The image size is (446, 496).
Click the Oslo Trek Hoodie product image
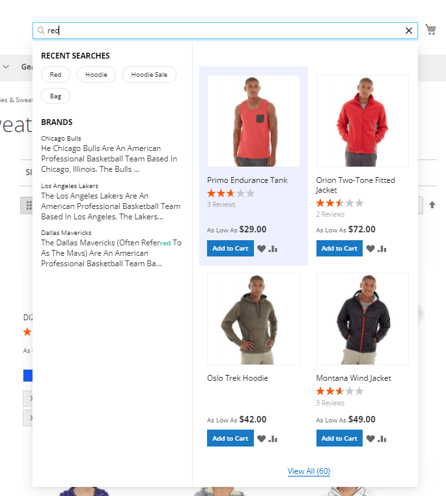[253, 318]
